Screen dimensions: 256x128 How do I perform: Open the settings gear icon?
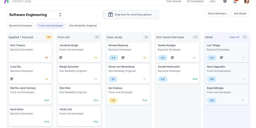tap(225, 1)
